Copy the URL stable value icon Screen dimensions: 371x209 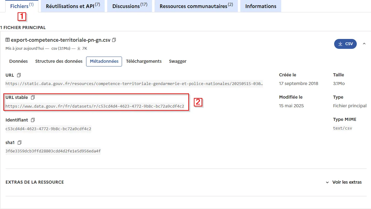click(33, 97)
